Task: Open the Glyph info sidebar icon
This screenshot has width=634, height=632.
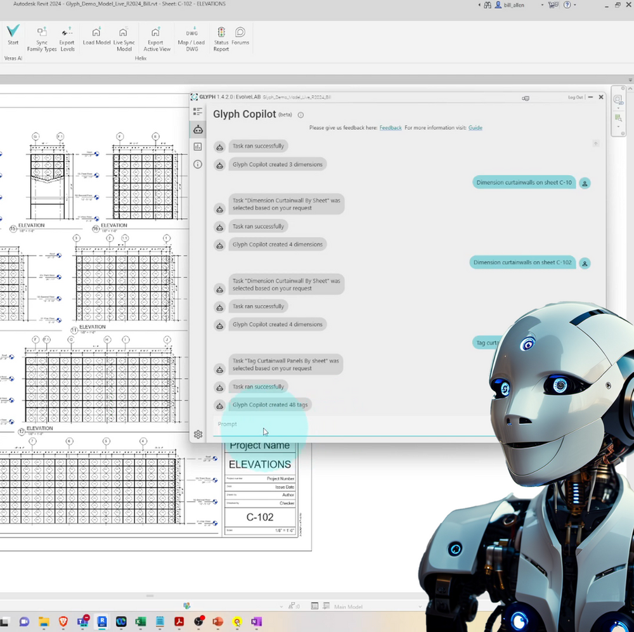Action: [x=198, y=164]
